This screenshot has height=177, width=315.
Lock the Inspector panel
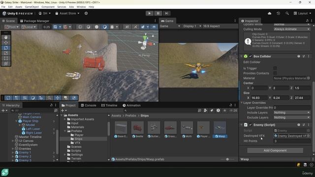pyautogui.click(x=307, y=21)
